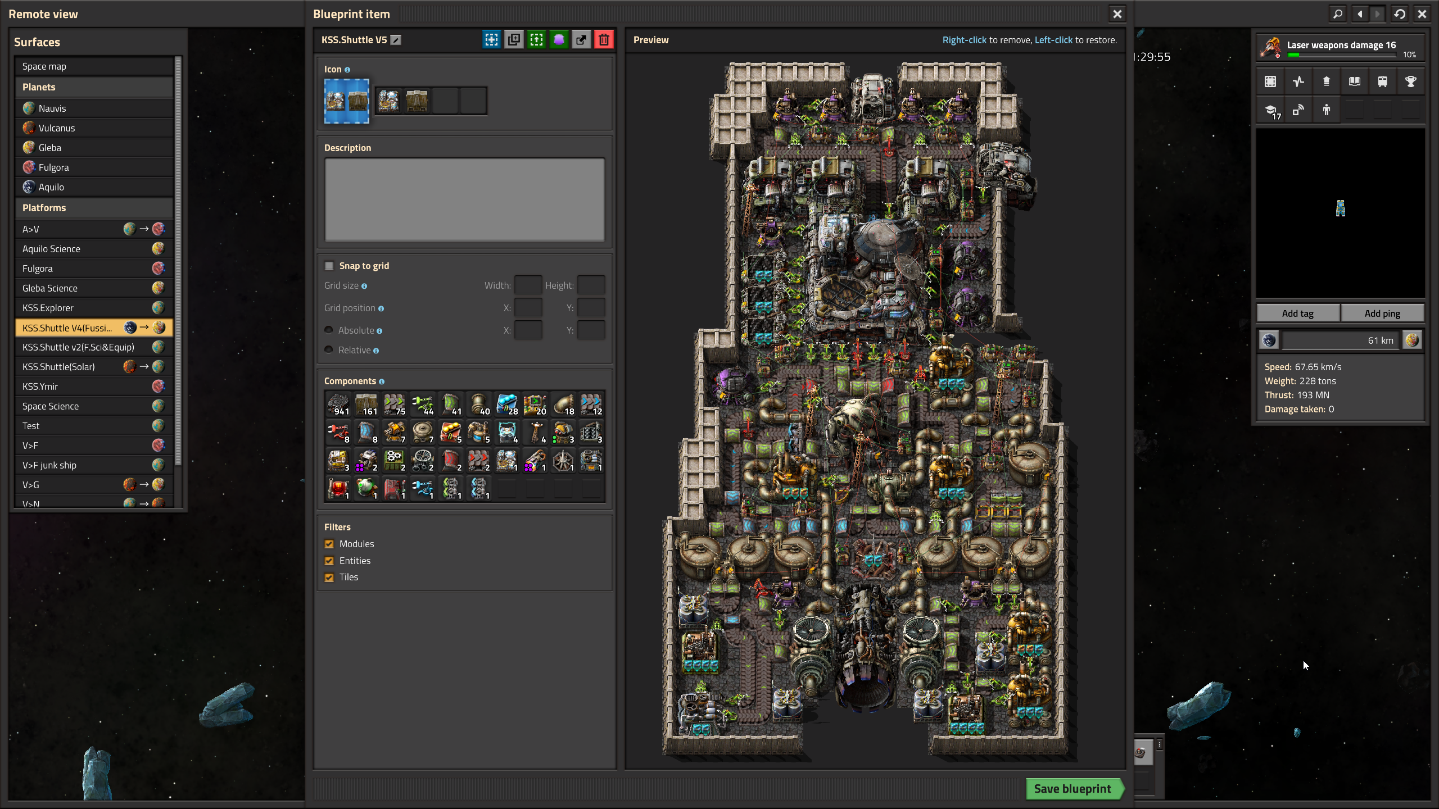Click the inserter component with count 44
The height and width of the screenshot is (809, 1439).
[423, 404]
